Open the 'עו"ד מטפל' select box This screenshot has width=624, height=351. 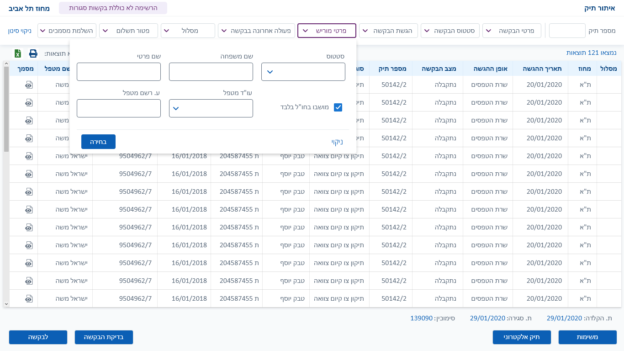click(211, 108)
